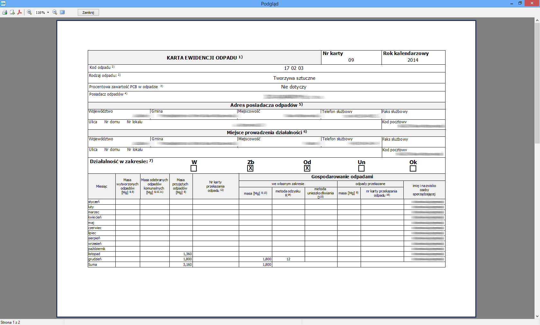Tick the Un activity checkbox
The width and height of the screenshot is (540, 325).
(361, 168)
